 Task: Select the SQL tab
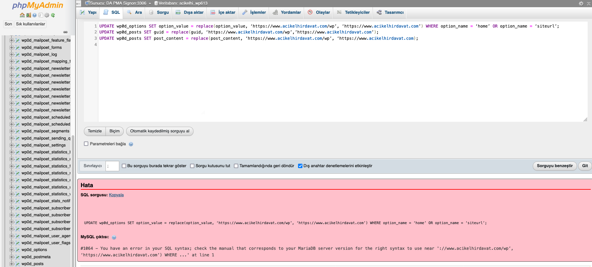[x=111, y=13]
